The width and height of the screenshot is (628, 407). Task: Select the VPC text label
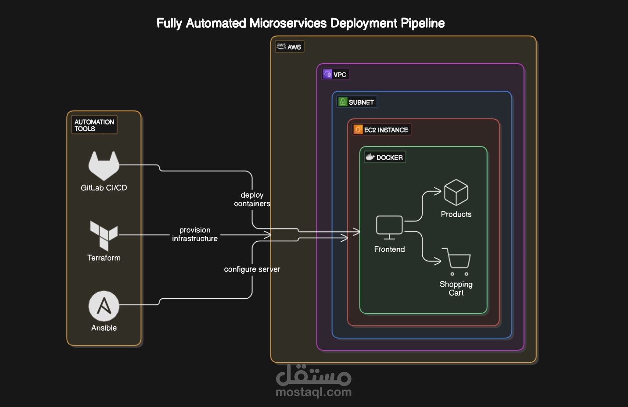(x=340, y=75)
